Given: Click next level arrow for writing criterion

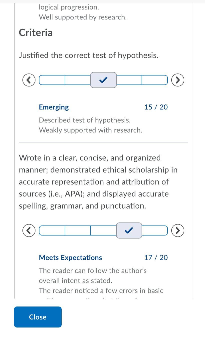Looking at the screenshot, I should click(178, 230).
